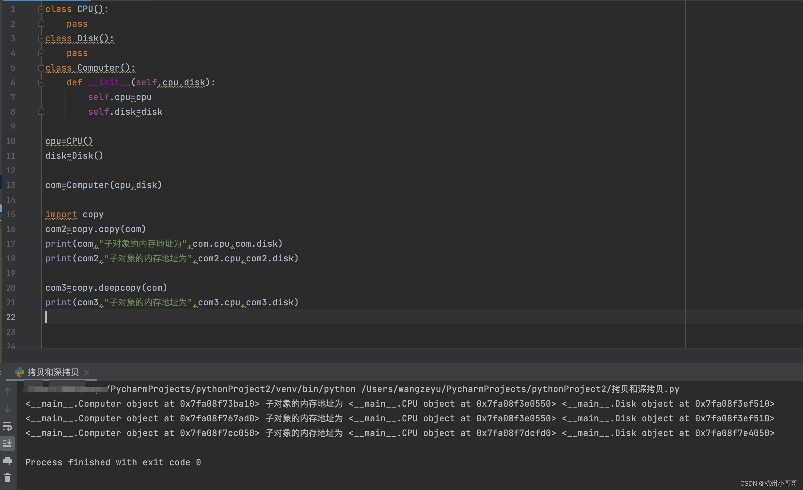Collapse the CPU class code fold

[x=41, y=9]
